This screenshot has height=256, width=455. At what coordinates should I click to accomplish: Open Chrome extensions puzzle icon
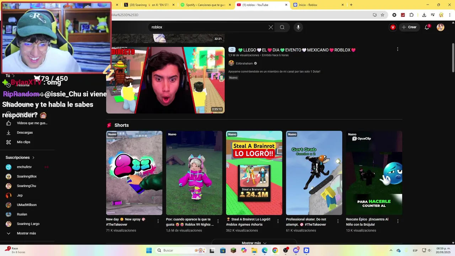pos(412,15)
